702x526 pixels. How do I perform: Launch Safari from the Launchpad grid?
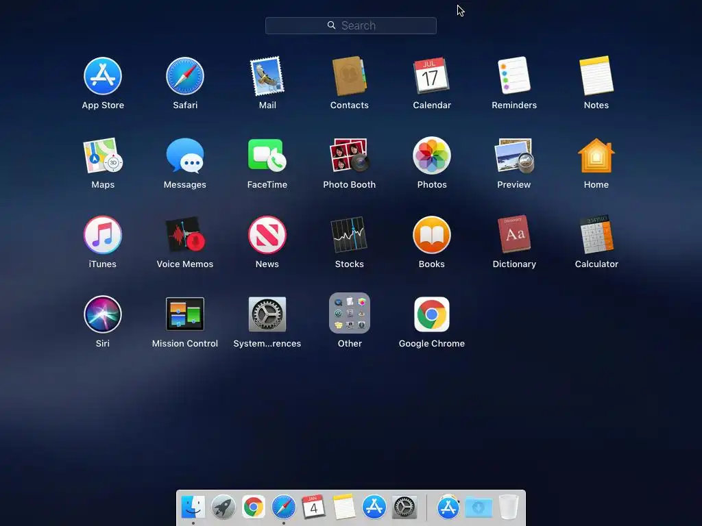pos(185,76)
